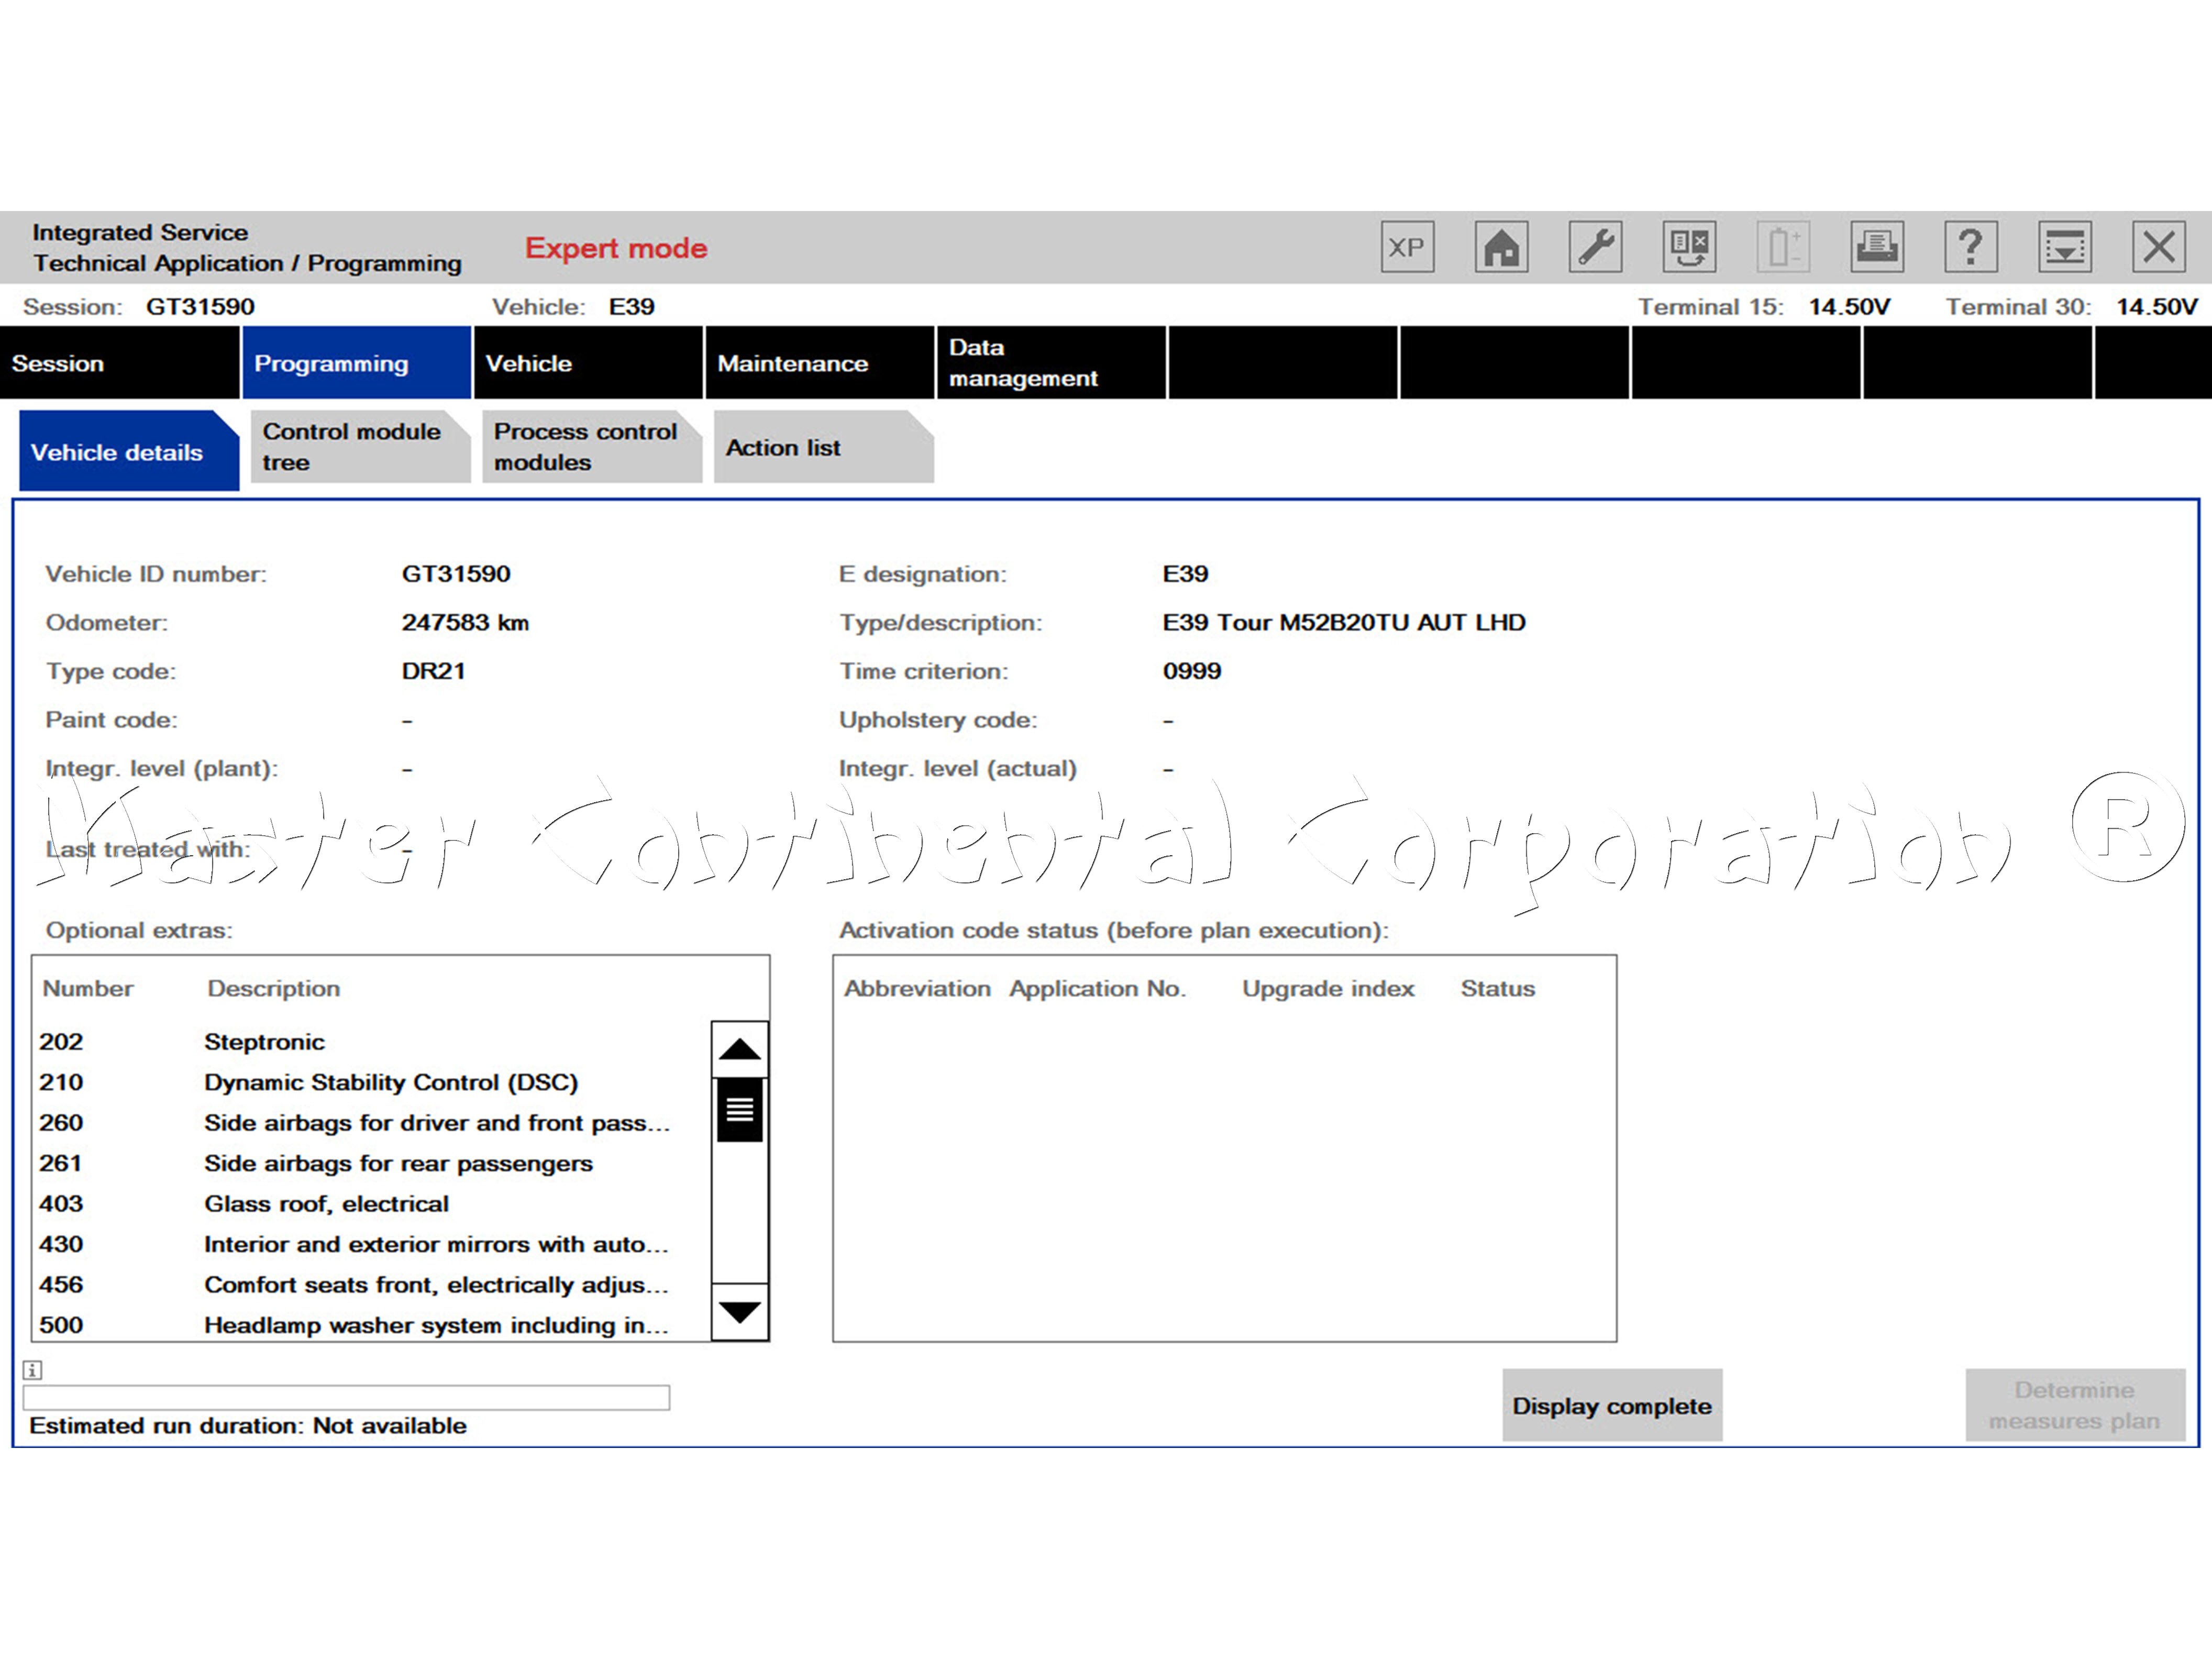This screenshot has height=1659, width=2212.
Task: Switch to Action list tab
Action: click(823, 447)
